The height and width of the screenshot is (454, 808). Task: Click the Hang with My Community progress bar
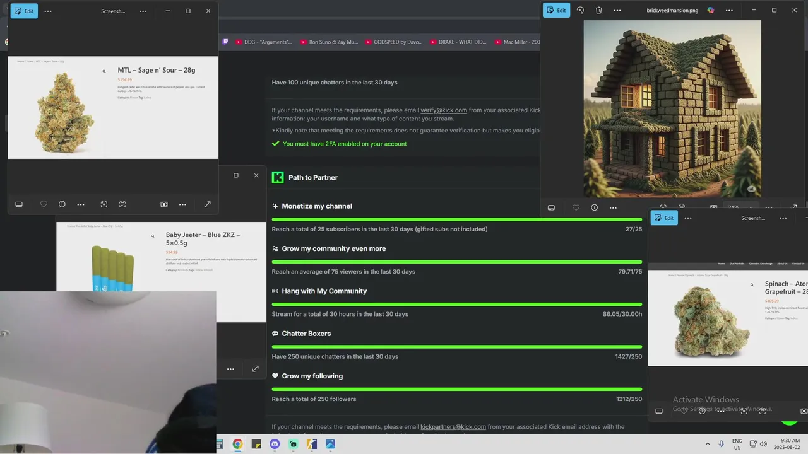click(457, 304)
